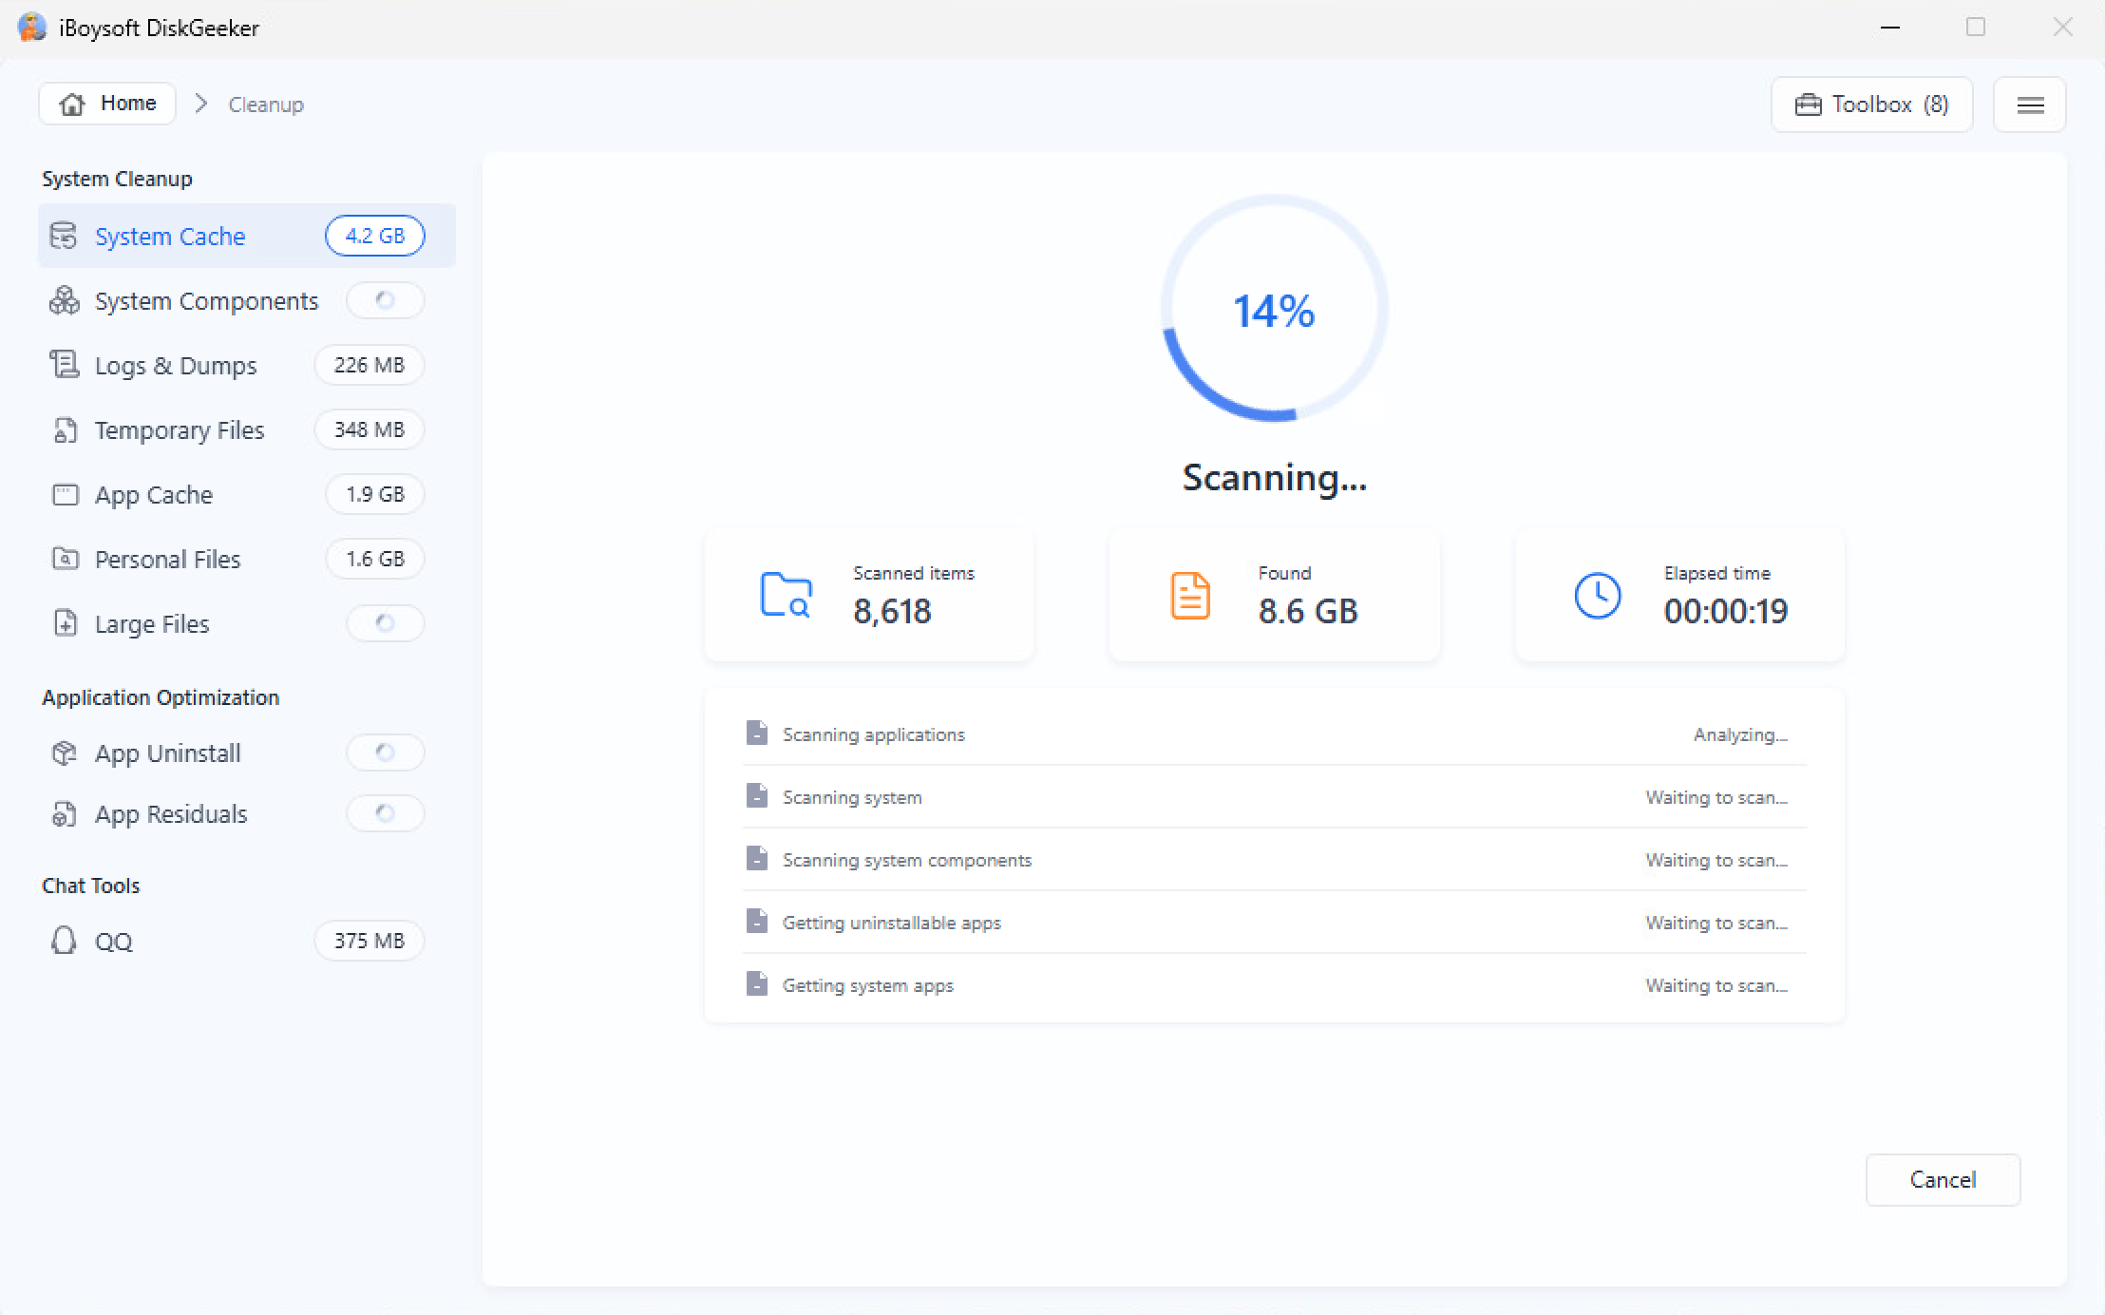2105x1315 pixels.
Task: Click the QQ 375 MB size badge
Action: pos(370,941)
